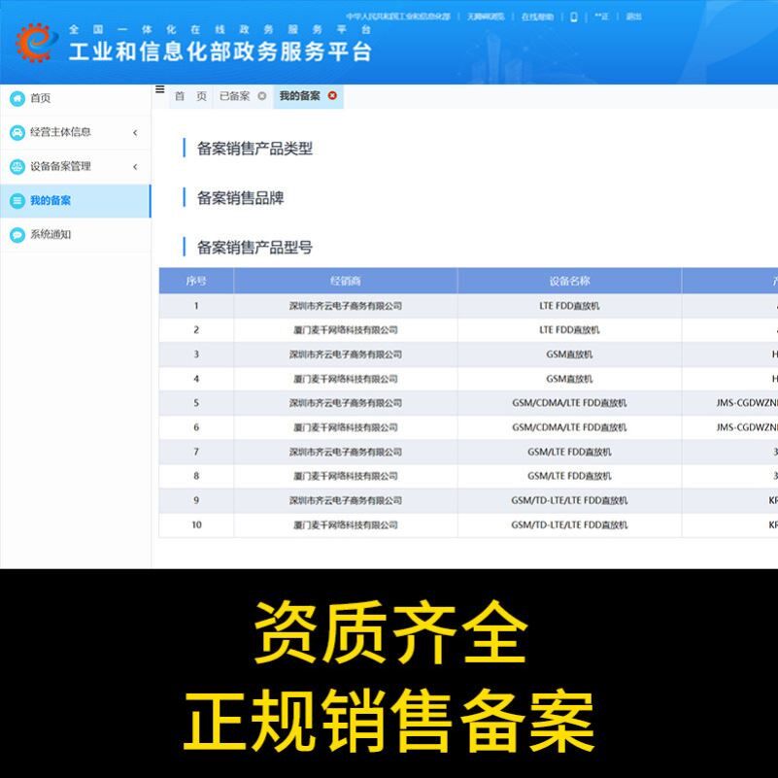
Task: Select the 我的备案 tab
Action: (300, 96)
